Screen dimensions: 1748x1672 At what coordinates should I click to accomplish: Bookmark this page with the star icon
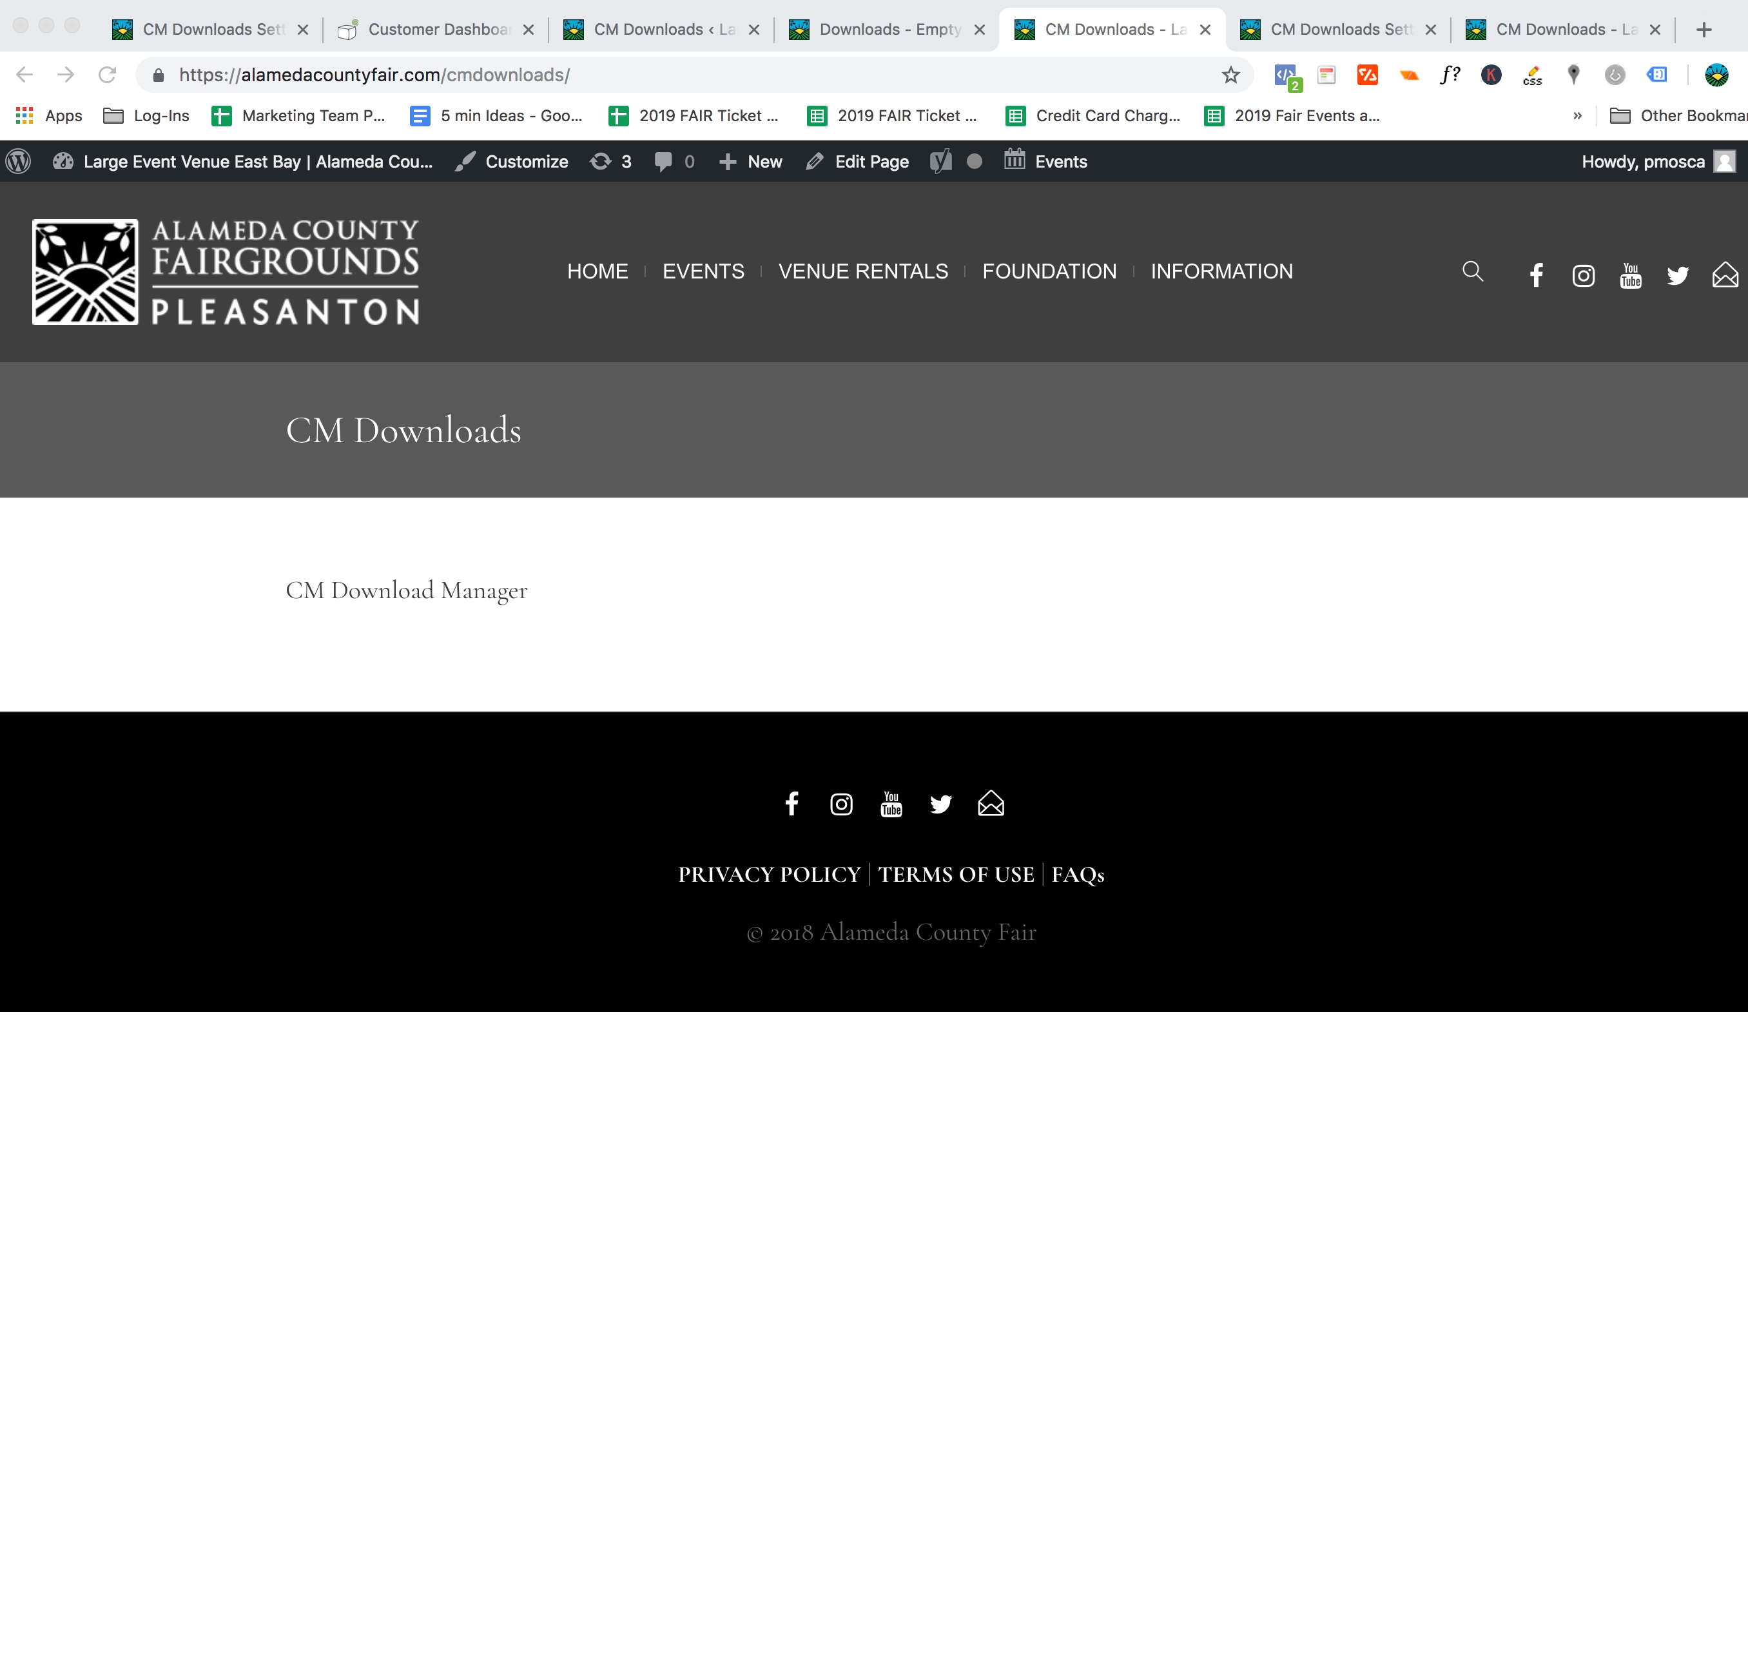click(x=1231, y=75)
